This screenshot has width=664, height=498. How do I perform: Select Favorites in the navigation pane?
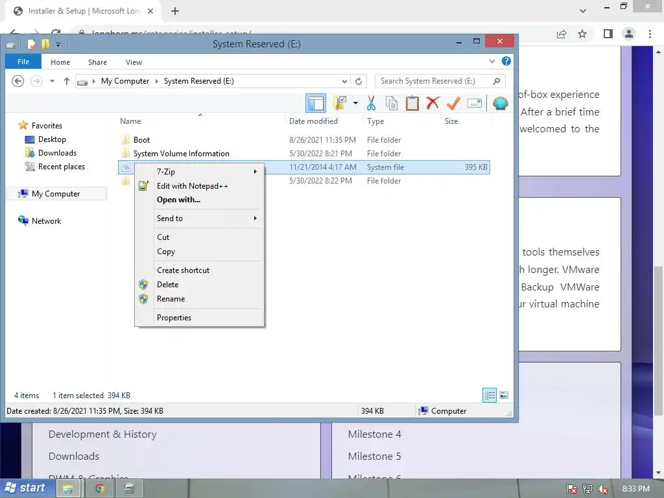[47, 126]
